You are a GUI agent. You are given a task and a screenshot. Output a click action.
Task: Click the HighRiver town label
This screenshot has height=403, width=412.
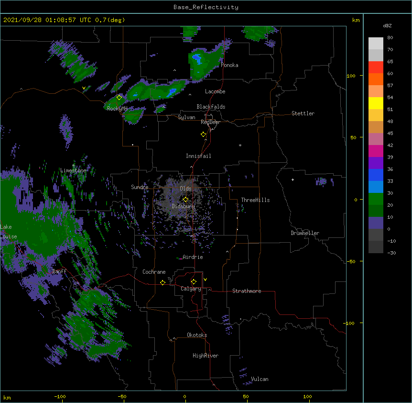pos(206,356)
